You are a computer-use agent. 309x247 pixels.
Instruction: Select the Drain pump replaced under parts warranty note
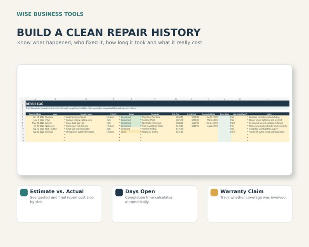coord(269,126)
